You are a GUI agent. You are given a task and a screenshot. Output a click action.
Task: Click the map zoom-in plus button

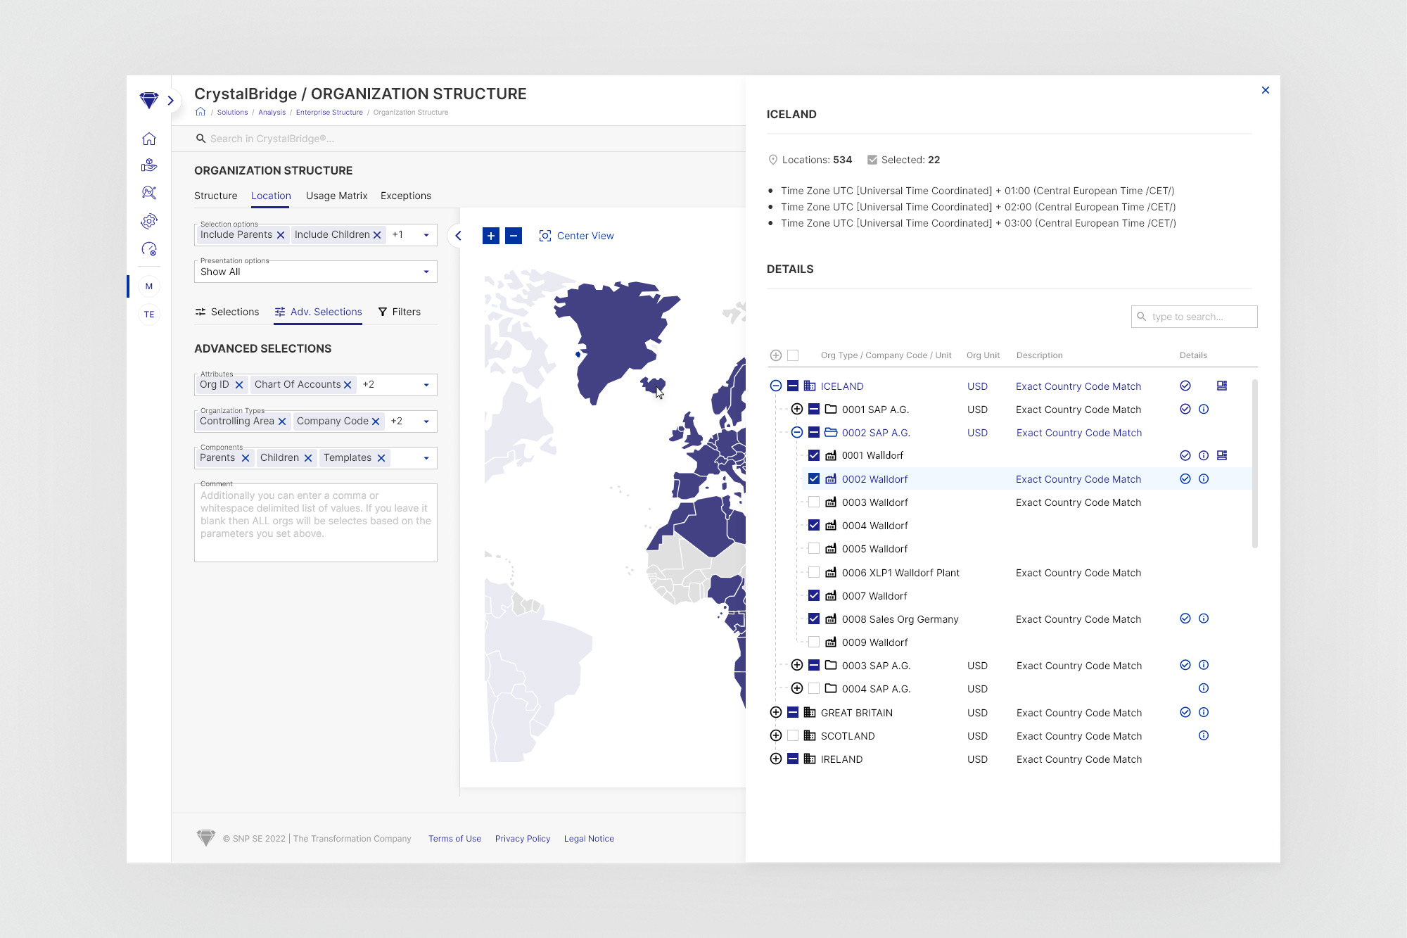[x=491, y=236]
